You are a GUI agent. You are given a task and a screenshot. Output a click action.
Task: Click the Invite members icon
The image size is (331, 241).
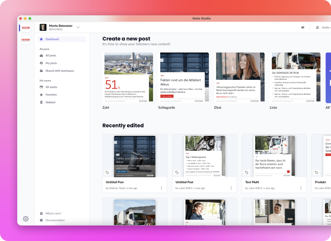(317, 27)
